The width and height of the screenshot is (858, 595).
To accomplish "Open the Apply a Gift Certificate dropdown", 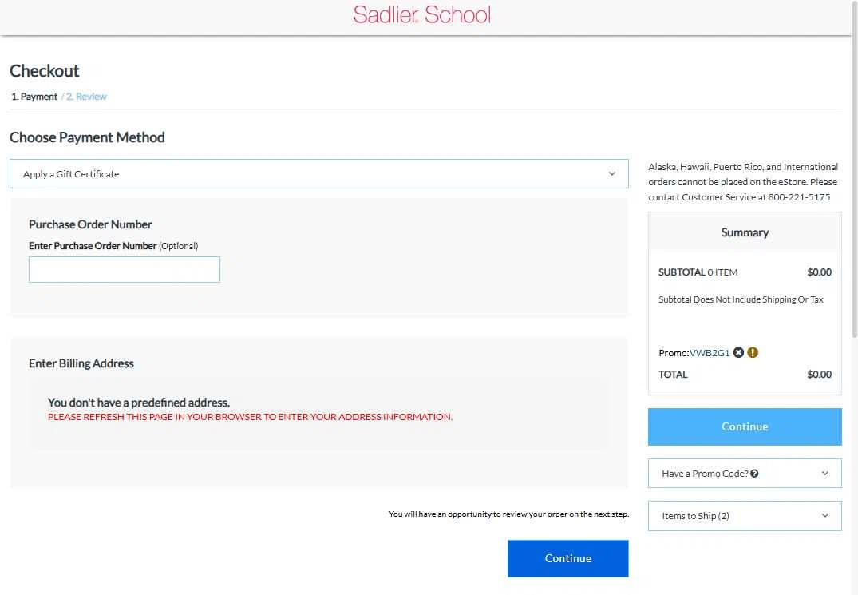I will click(x=319, y=173).
